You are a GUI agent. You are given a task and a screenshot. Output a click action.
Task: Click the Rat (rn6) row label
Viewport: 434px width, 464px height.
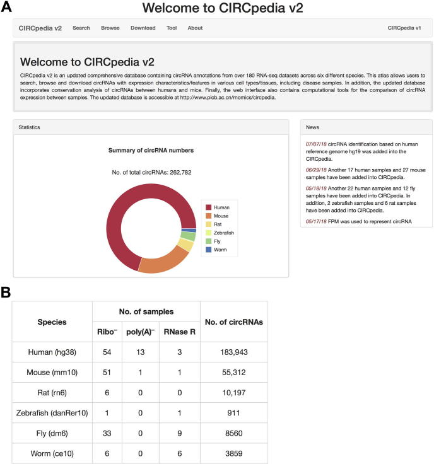(x=52, y=393)
